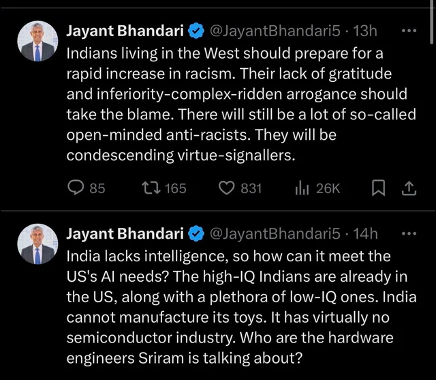This screenshot has height=380, width=436.
Task: Open Jayant Bhandari name on first tweet
Action: [124, 31]
